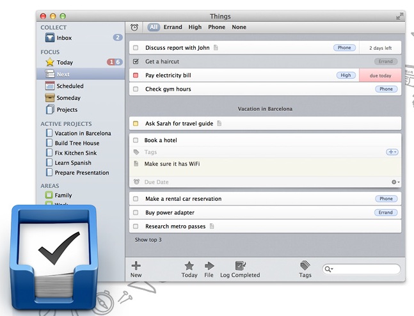
Task: Select the Today star icon in sidebar
Action: [50, 62]
